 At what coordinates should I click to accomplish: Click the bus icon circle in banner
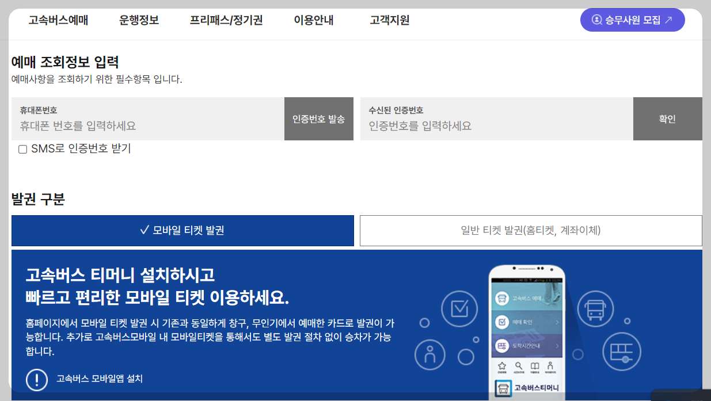pos(595,310)
